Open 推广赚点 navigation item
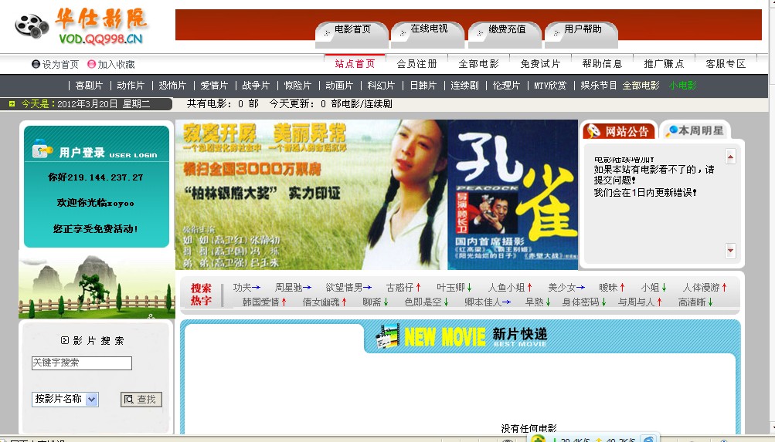Image resolution: width=775 pixels, height=442 pixels. click(x=664, y=63)
